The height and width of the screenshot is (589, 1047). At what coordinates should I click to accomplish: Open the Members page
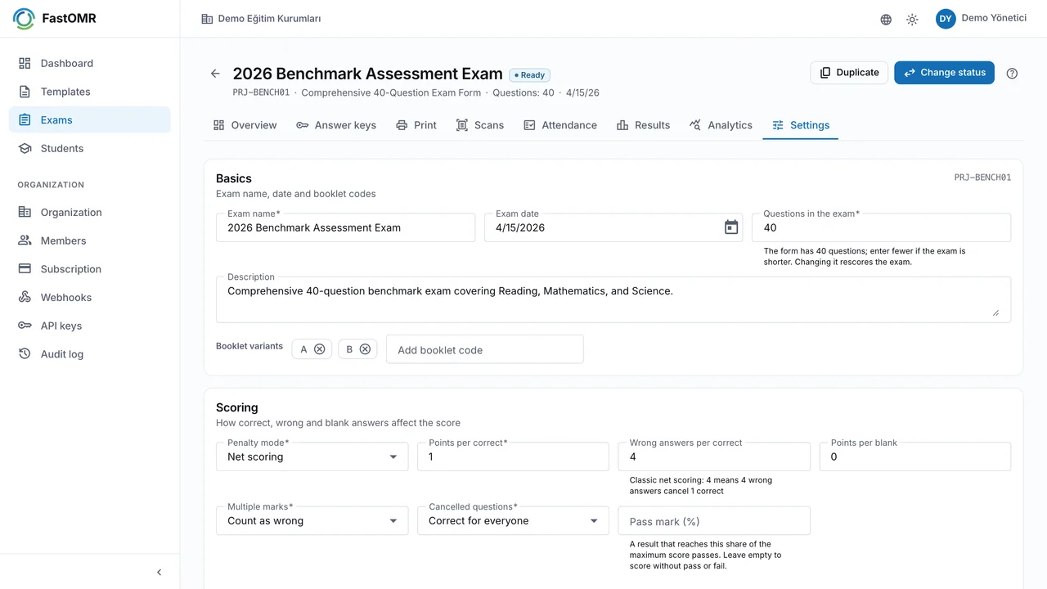pyautogui.click(x=90, y=241)
